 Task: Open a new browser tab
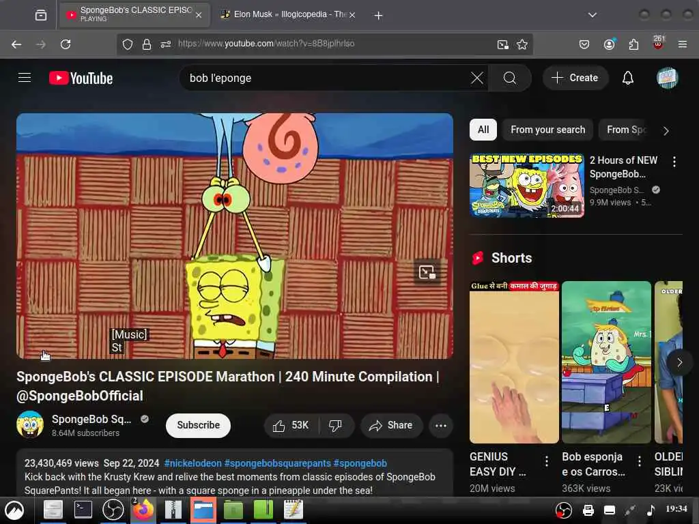click(x=378, y=16)
